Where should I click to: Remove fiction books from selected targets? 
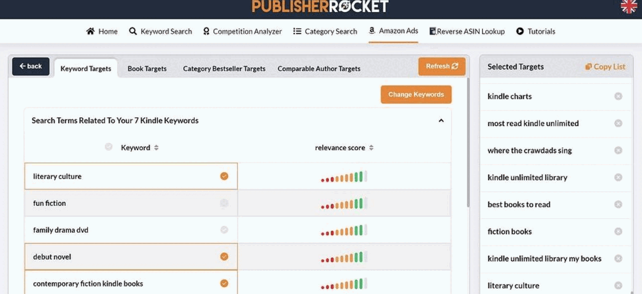(x=618, y=231)
